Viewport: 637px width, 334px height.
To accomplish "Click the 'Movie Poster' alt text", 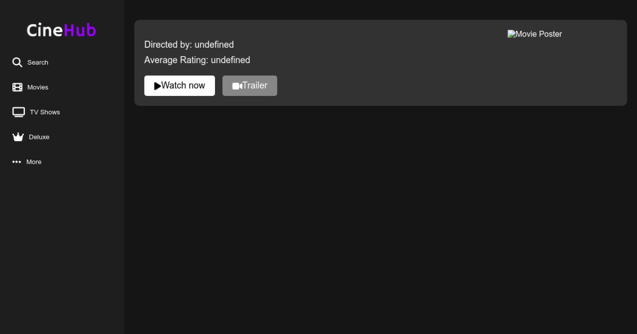I will (x=539, y=34).
